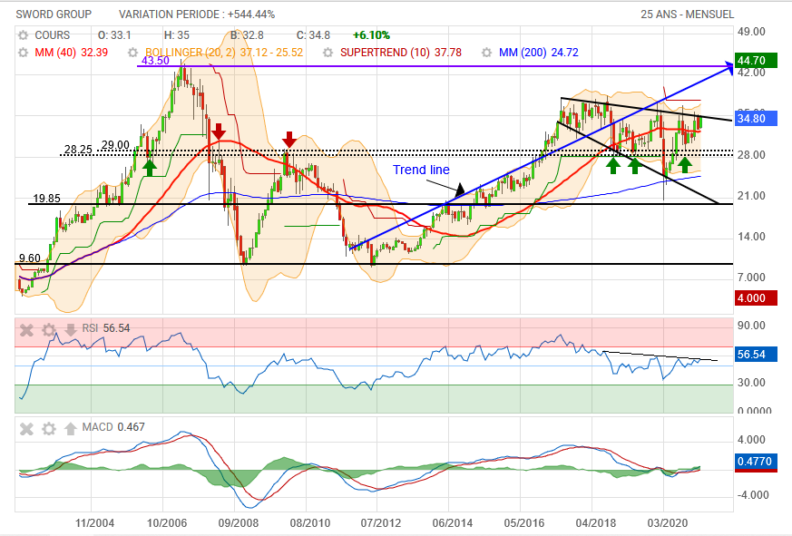Image resolution: width=792 pixels, height=536 pixels.
Task: Click the 49.00 price axis label
Action: point(751,32)
